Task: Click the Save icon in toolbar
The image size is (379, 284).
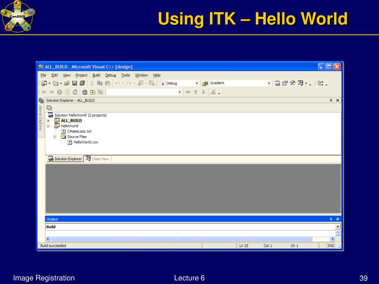Action: (75, 83)
